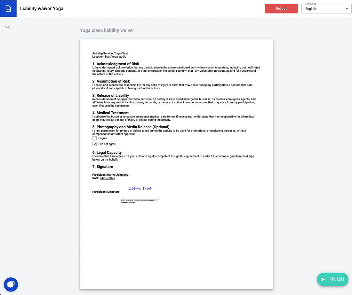Click the "5. Photography and Media Release" heading
Screen dimensions: 352x295
131,127
